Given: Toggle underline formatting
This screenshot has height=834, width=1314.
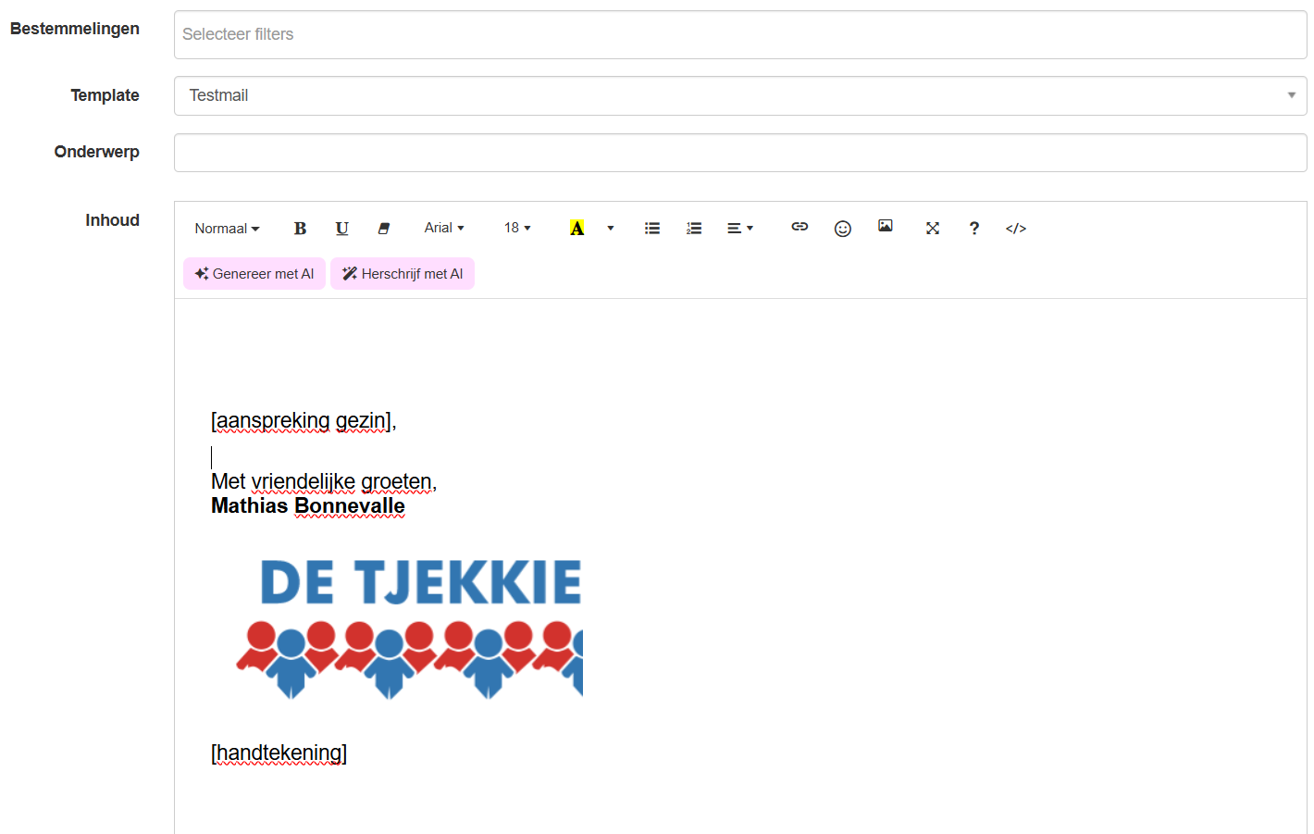Looking at the screenshot, I should point(341,228).
